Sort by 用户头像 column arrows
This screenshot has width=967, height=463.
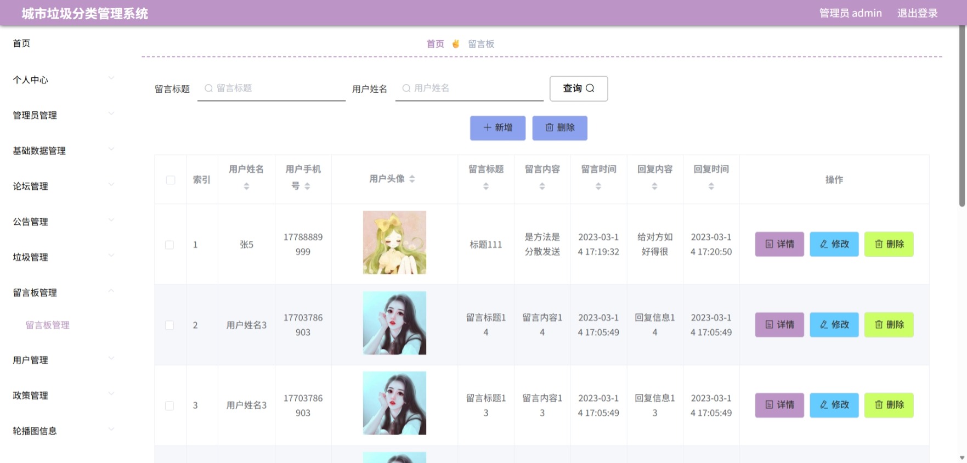point(412,179)
